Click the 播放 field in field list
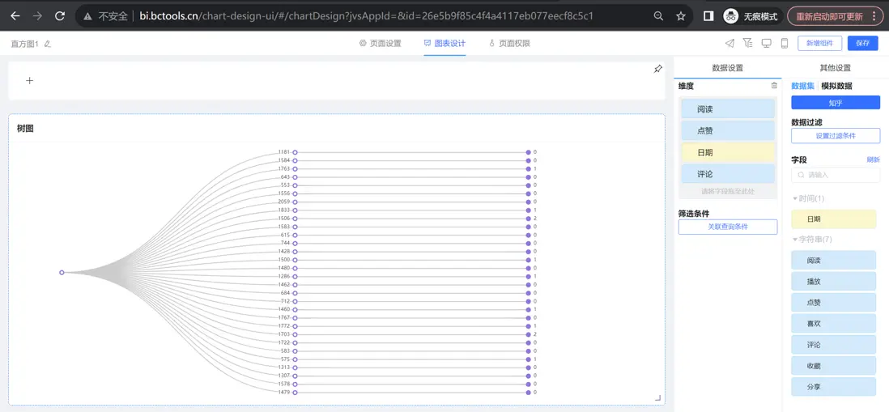889x412 pixels. pyautogui.click(x=833, y=282)
